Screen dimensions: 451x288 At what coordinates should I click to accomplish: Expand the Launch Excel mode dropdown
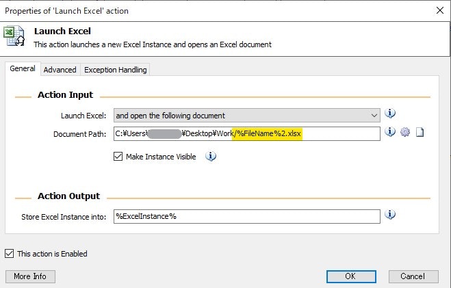tap(247, 115)
